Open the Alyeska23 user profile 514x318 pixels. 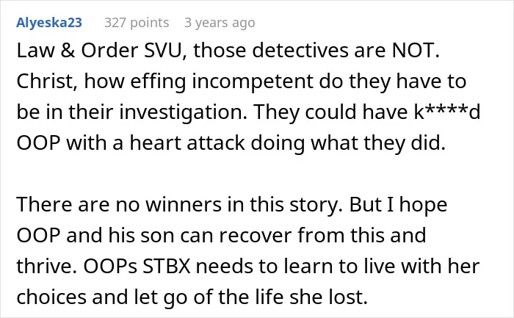[x=49, y=23]
